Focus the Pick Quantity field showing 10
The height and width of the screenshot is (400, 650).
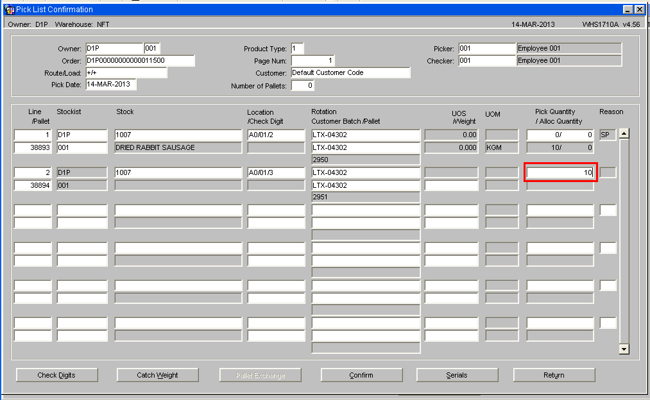pyautogui.click(x=560, y=172)
